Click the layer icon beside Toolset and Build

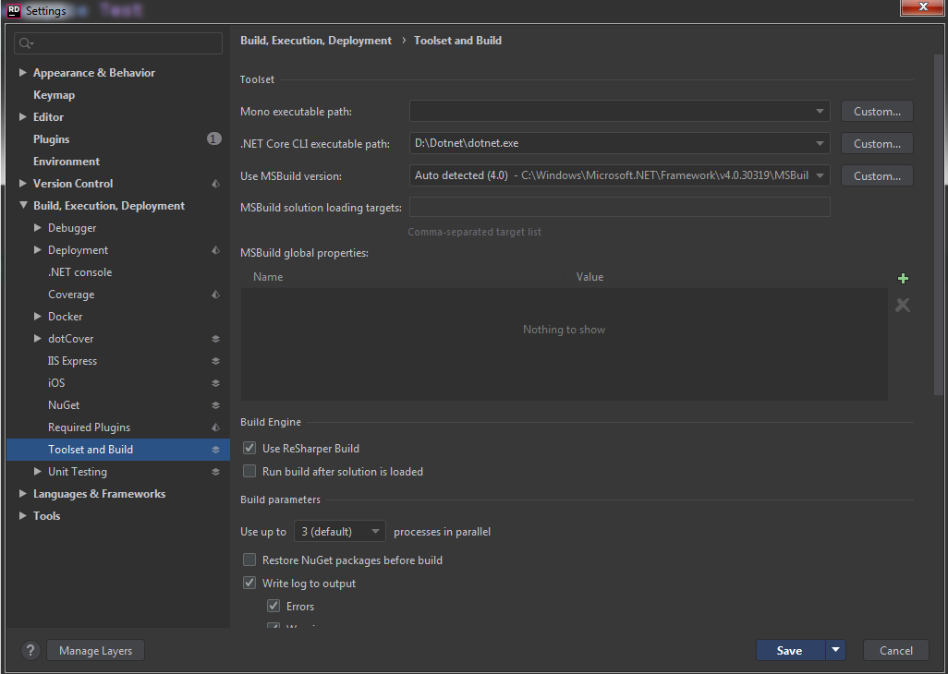215,450
